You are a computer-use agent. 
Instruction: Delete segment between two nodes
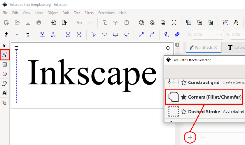coord(79,35)
